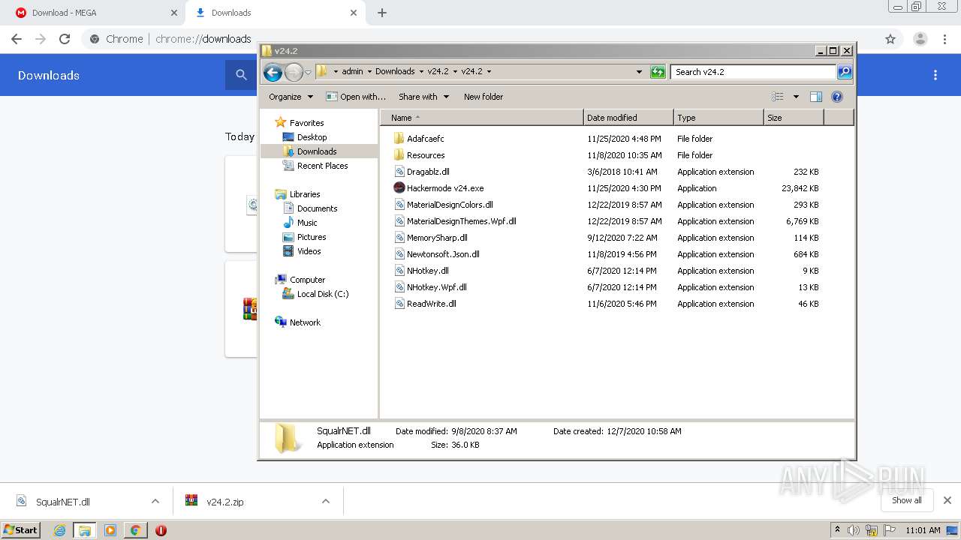Open Explorer help
This screenshot has height=540, width=961.
837,97
